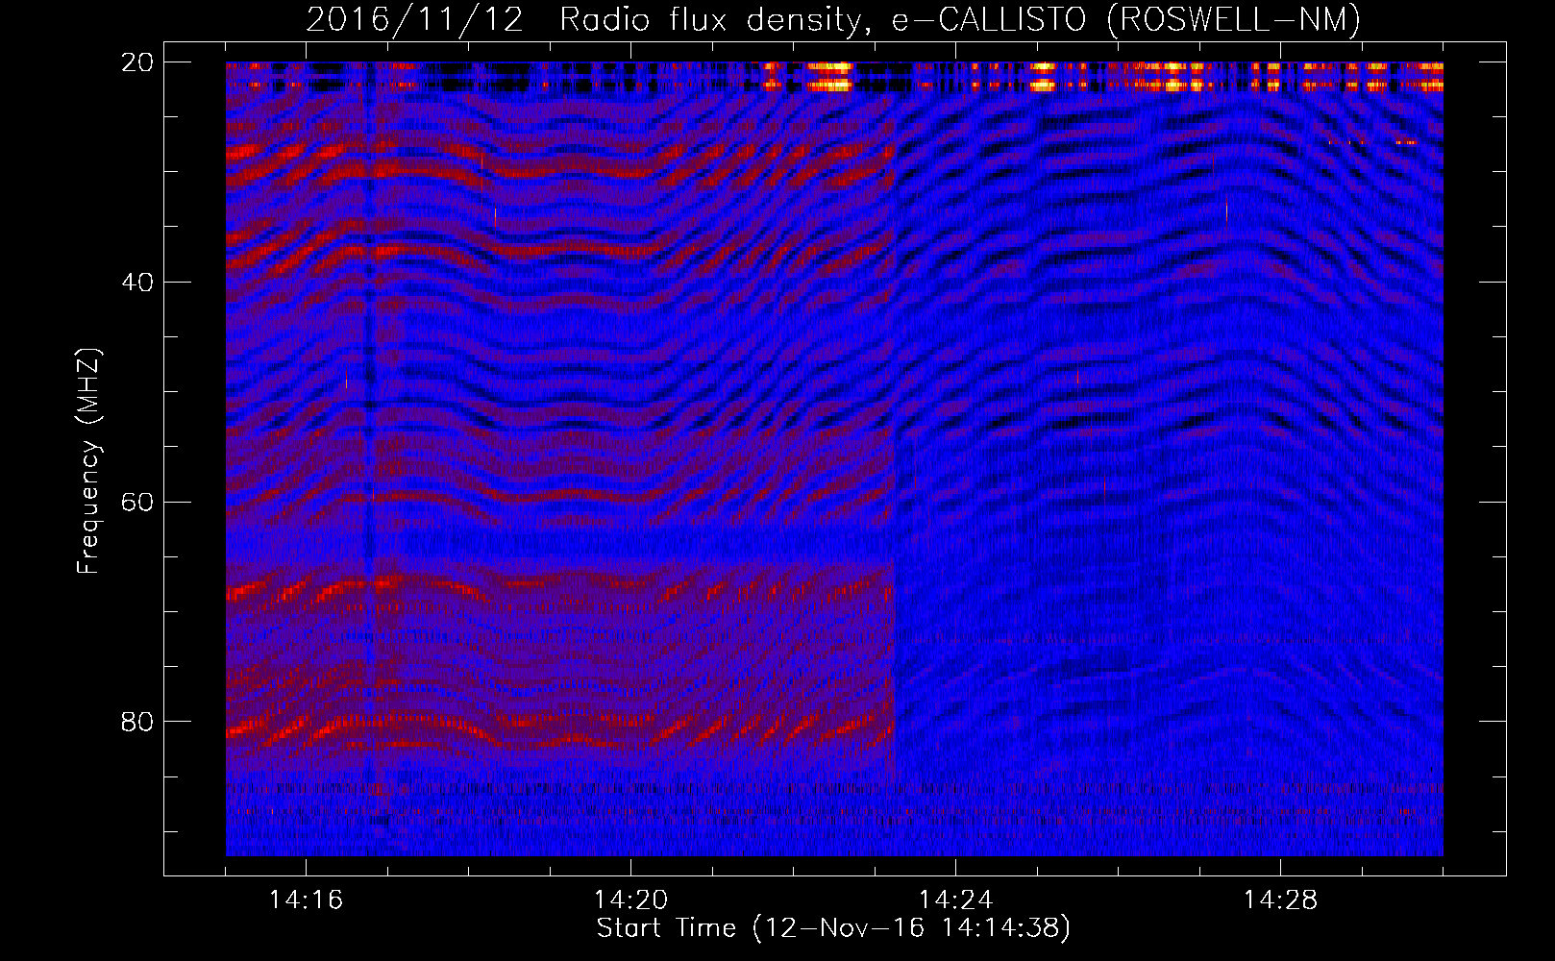Click the date 2016/11/12 in the title
Viewport: 1555px width, 961px height.
click(x=415, y=19)
